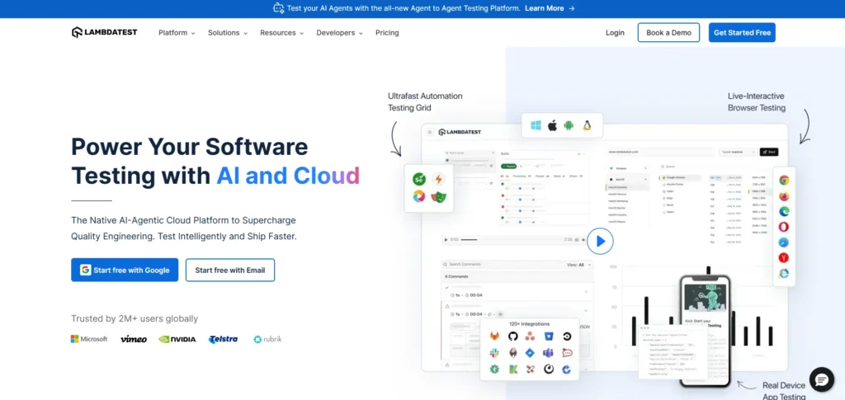Click the CircleCI integration icon
845x400 pixels.
567,336
